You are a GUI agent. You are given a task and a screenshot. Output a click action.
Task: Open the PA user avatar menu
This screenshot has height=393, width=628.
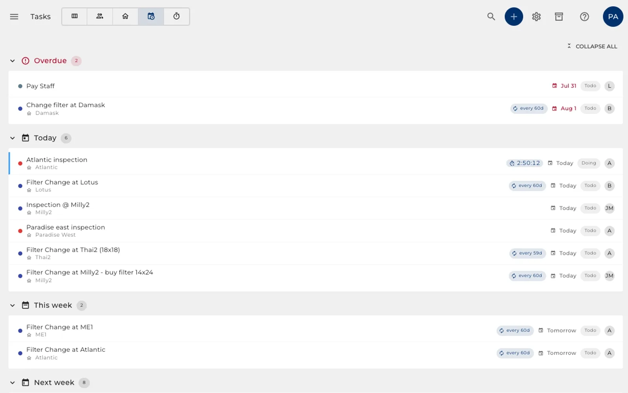[613, 16]
